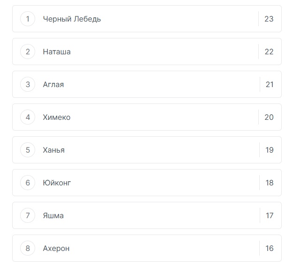Click the Наташа name text
Image resolution: width=308 pixels, height=265 pixels.
[x=57, y=52]
